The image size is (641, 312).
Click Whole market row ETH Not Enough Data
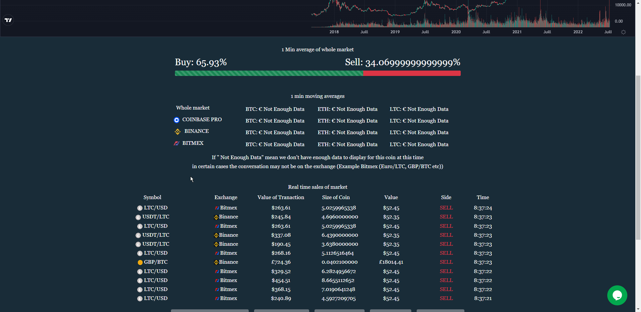pos(348,109)
